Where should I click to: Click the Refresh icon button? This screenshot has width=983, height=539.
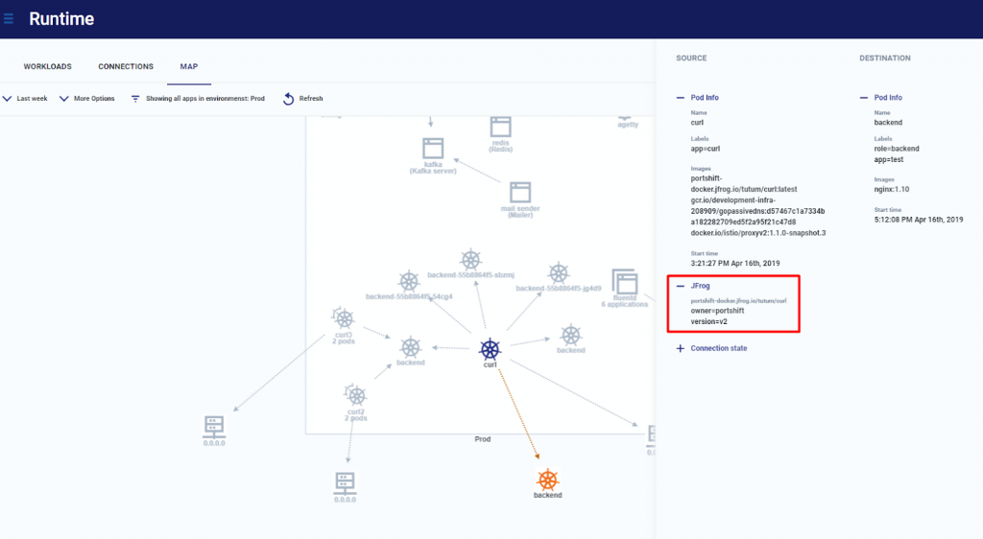(288, 99)
